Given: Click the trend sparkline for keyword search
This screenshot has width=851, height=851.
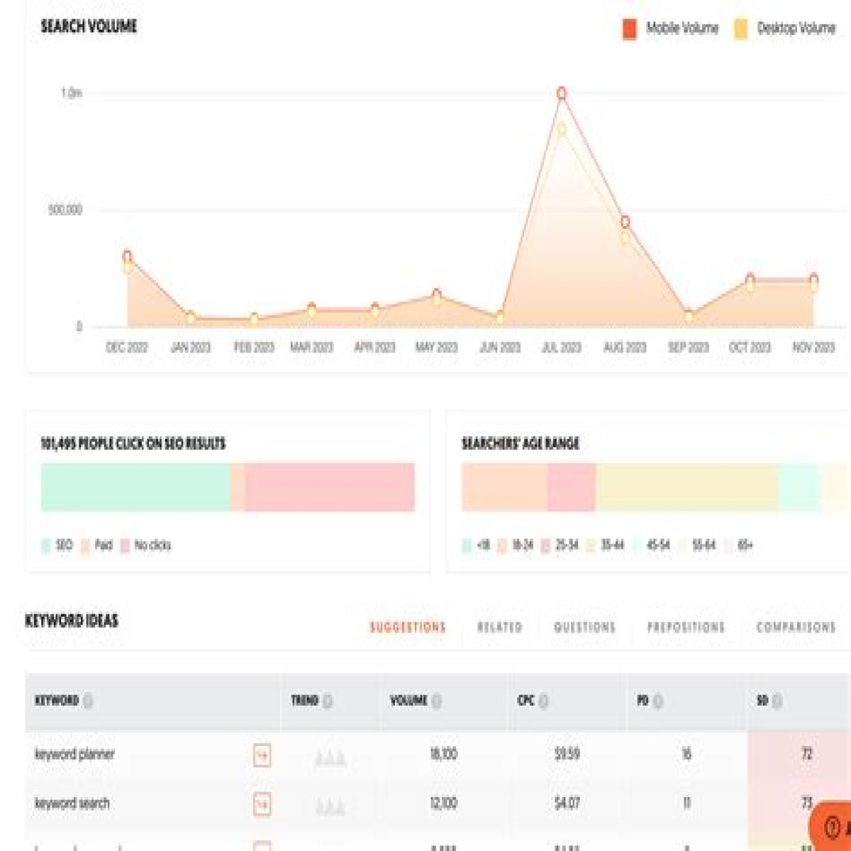Looking at the screenshot, I should click(x=330, y=807).
